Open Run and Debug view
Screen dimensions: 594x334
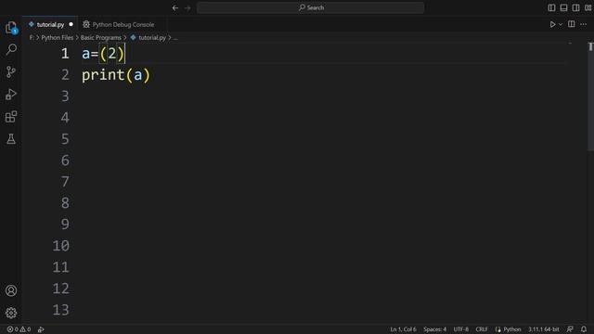[11, 94]
